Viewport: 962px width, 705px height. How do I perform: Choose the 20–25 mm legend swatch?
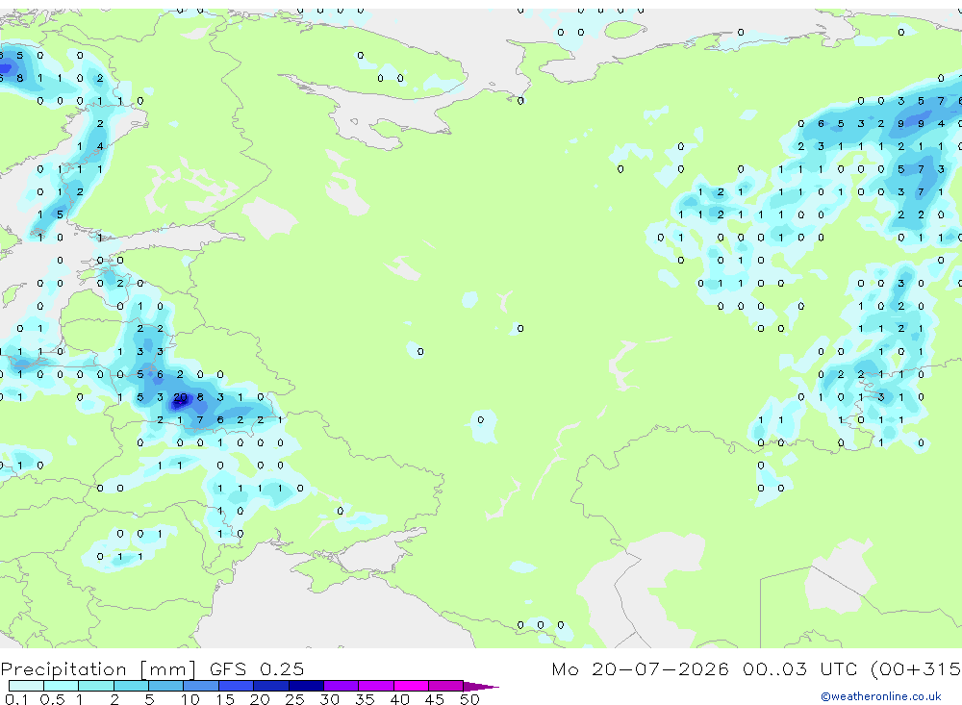(x=270, y=686)
